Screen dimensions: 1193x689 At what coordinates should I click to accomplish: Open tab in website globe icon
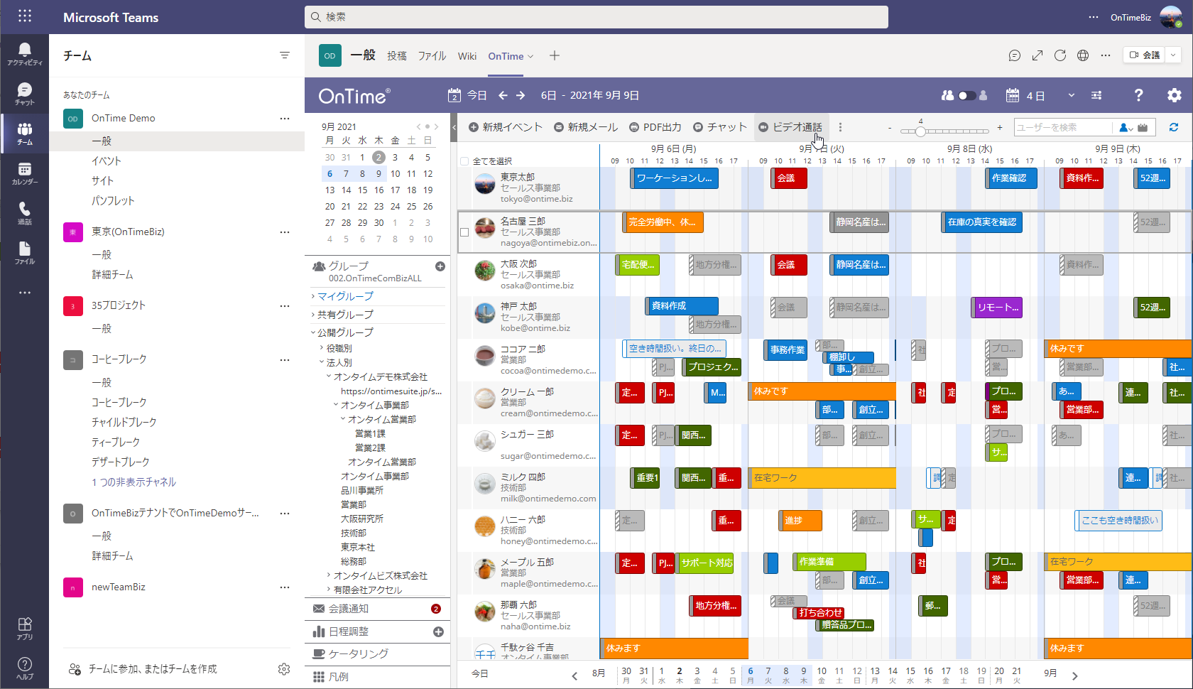pos(1083,55)
